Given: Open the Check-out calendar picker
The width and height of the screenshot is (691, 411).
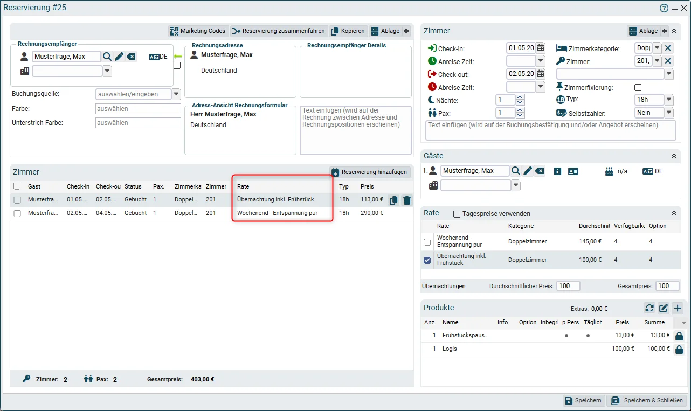Looking at the screenshot, I should 541,74.
